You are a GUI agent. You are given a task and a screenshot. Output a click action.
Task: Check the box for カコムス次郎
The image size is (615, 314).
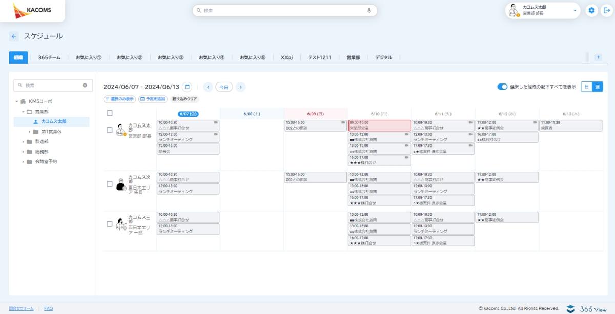pos(109,184)
